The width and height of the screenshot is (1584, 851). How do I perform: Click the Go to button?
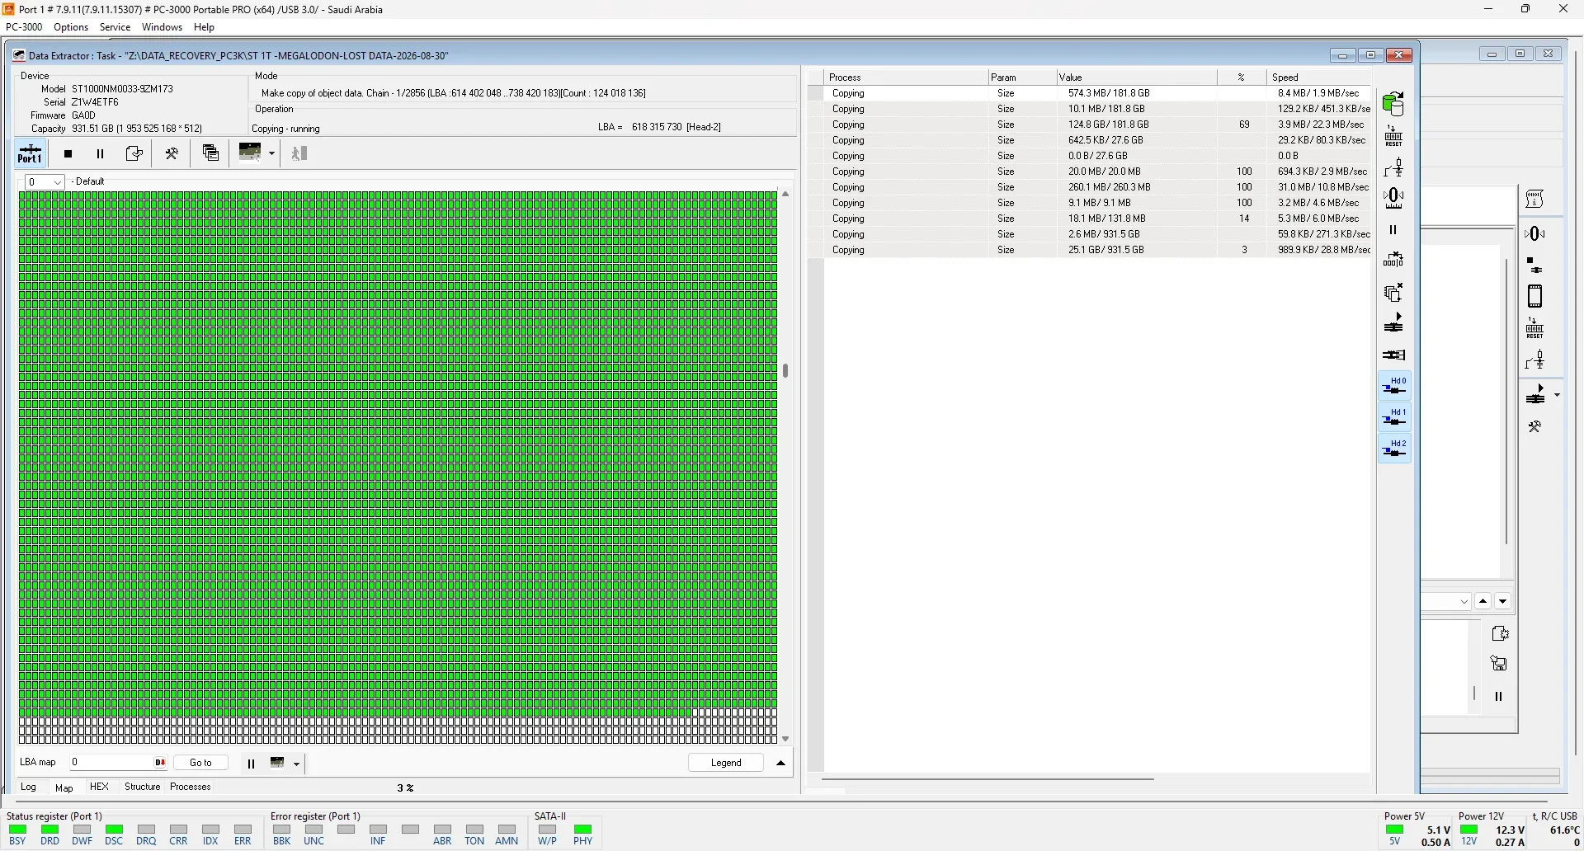tap(201, 764)
